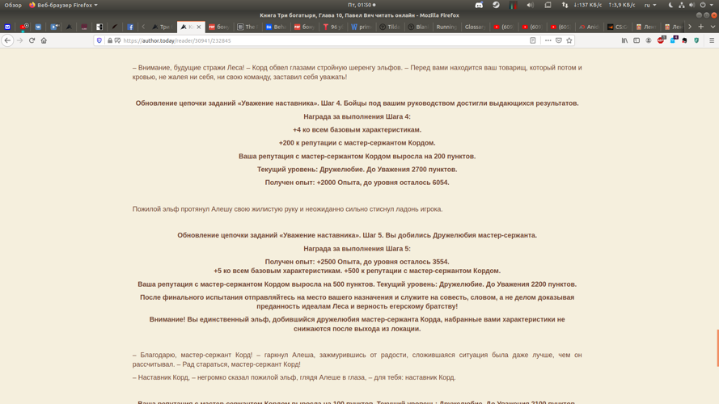Click the browser Back button
This screenshot has width=719, height=404.
coord(8,40)
